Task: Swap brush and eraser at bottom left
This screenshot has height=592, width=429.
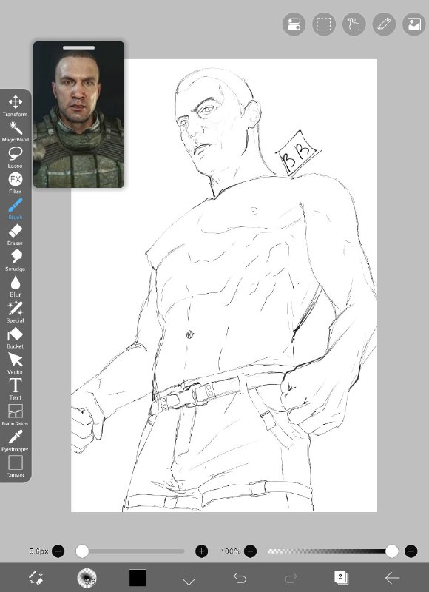Action: click(36, 578)
